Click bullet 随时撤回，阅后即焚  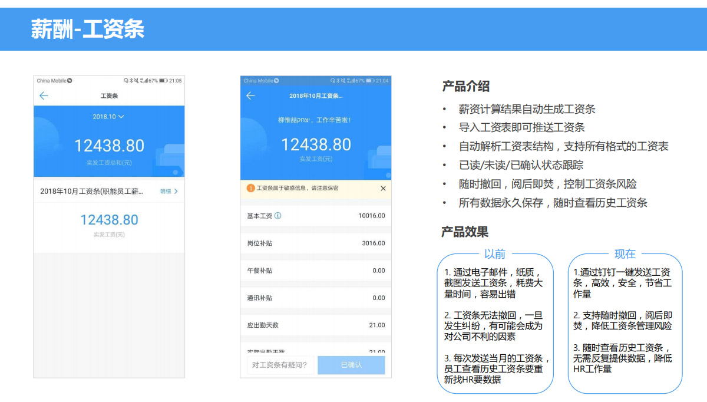(x=548, y=184)
